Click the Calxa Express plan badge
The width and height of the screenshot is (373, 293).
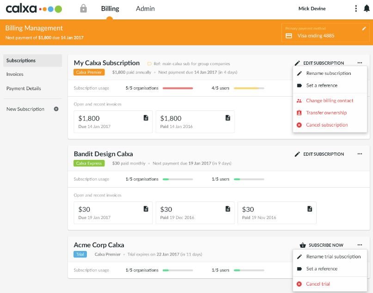pyautogui.click(x=89, y=164)
